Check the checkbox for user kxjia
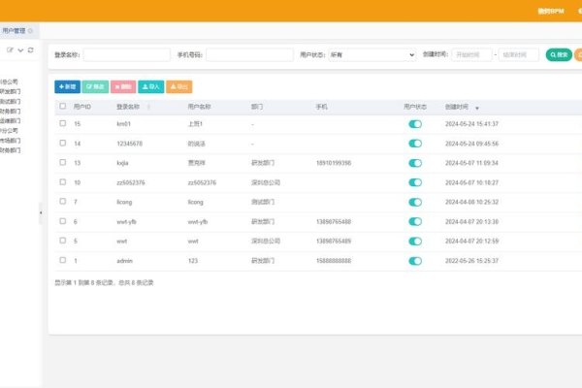 [x=63, y=163]
